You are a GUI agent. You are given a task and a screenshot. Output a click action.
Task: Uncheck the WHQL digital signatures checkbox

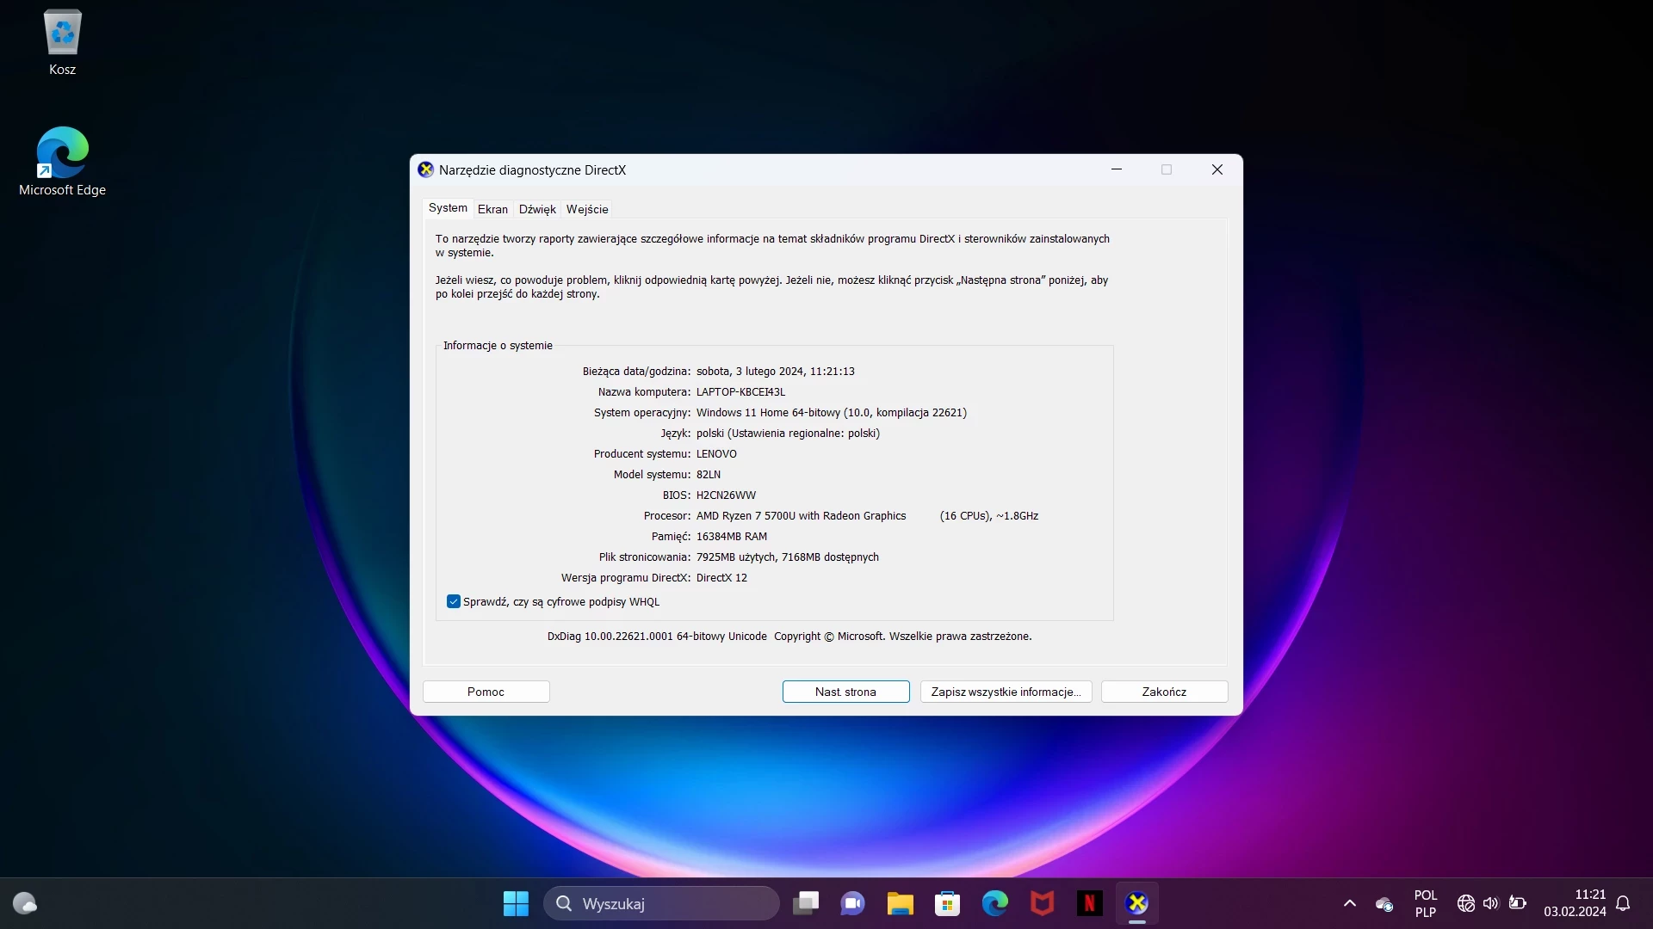[x=454, y=601]
